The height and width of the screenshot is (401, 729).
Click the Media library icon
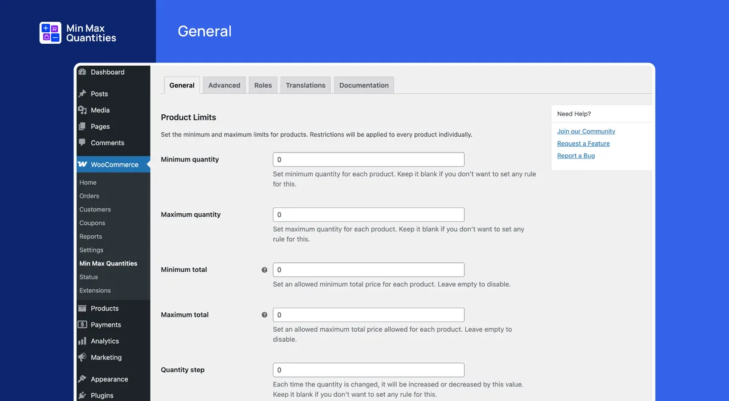click(83, 110)
